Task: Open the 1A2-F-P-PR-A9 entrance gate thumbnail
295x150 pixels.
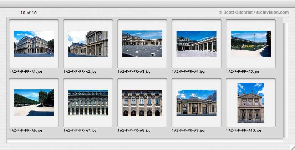Action: click(x=197, y=103)
